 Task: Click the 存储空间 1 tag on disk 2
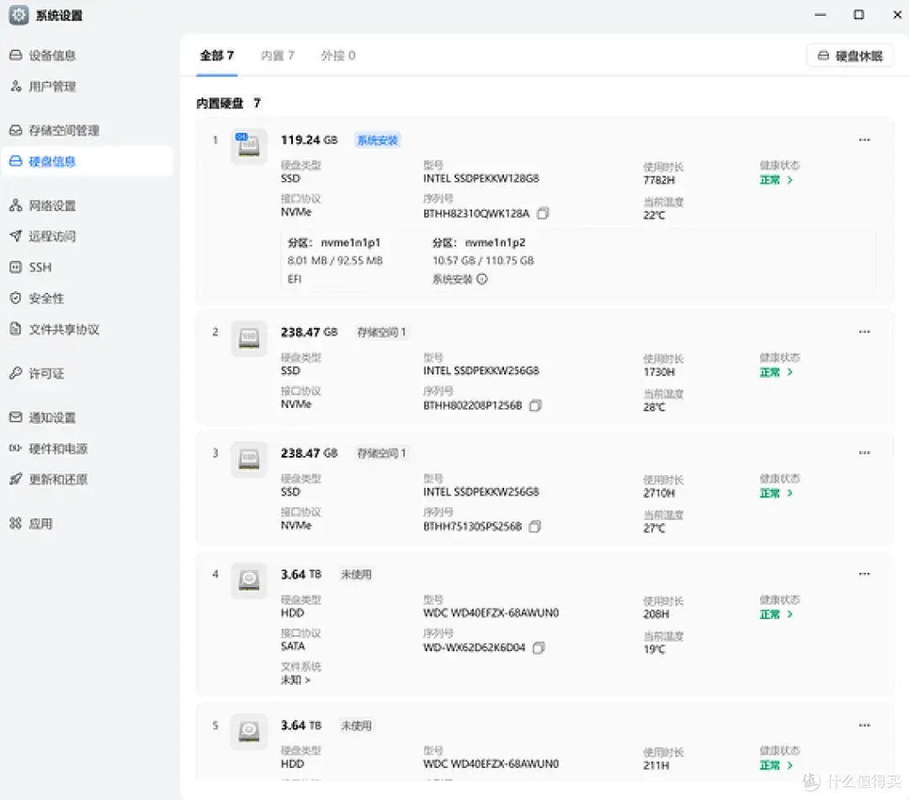pyautogui.click(x=381, y=332)
